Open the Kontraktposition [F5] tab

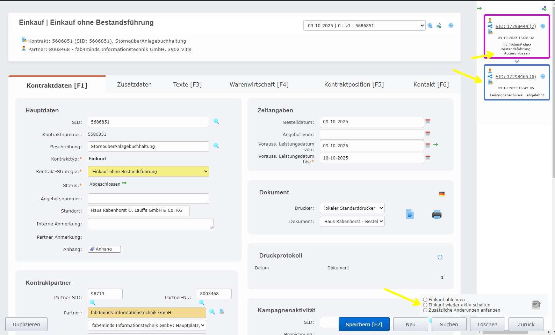point(354,84)
